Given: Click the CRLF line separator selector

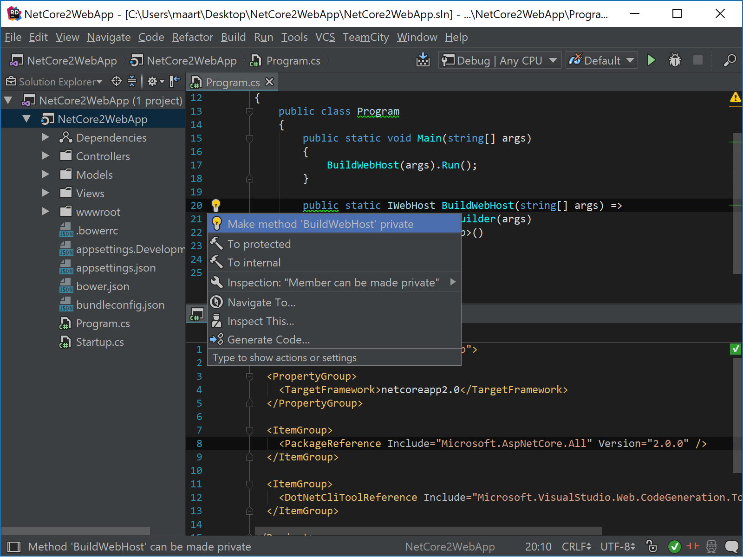Looking at the screenshot, I should click(576, 547).
